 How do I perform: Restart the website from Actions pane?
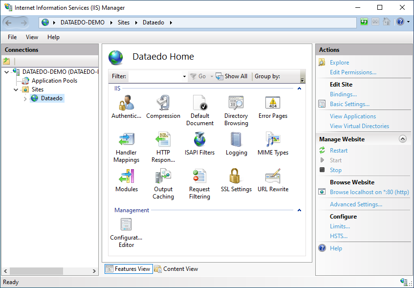coord(339,151)
